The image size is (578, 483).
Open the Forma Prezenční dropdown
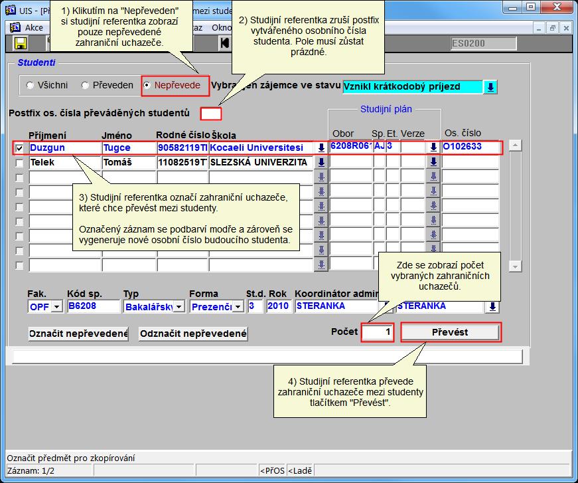238,307
